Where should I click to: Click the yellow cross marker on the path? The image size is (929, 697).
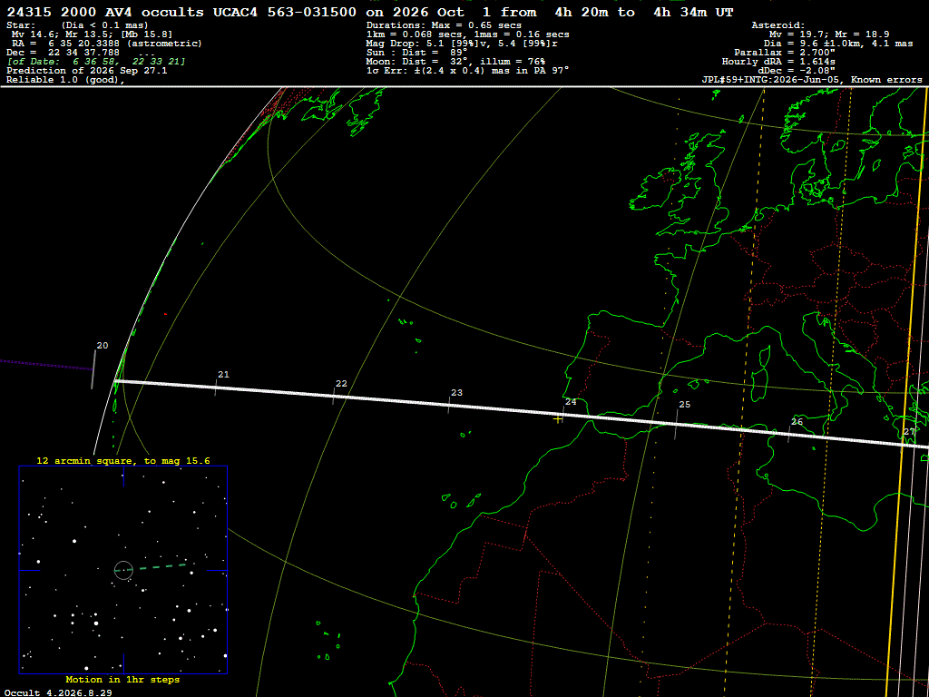point(558,419)
